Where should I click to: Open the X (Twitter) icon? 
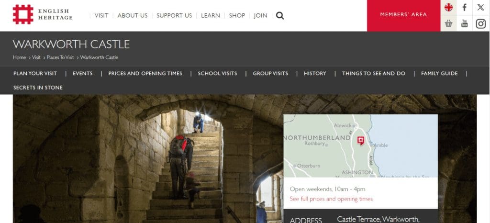click(x=480, y=8)
